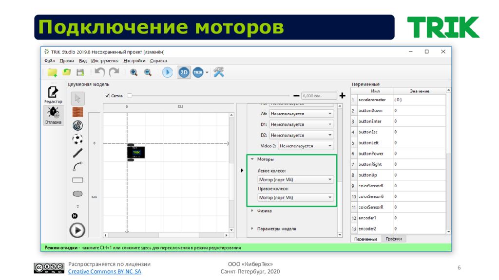
Task: Decrease speed with the minus button
Action: tap(296, 96)
